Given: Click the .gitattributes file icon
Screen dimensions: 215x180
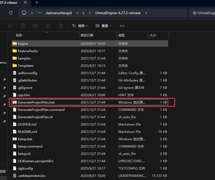Looking at the screenshot, I should [x=15, y=80].
